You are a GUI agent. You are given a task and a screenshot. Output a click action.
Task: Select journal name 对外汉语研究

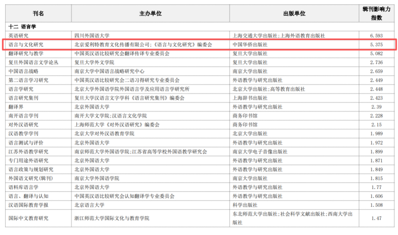(x=23, y=125)
